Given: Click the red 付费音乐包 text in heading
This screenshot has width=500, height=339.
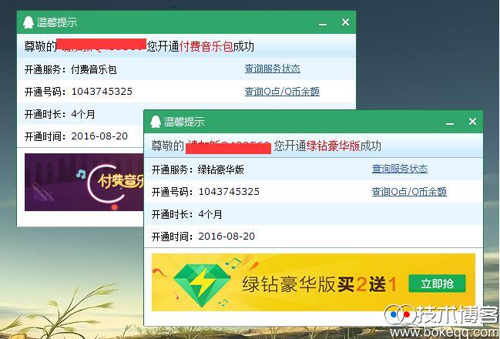Looking at the screenshot, I should coord(206,46).
